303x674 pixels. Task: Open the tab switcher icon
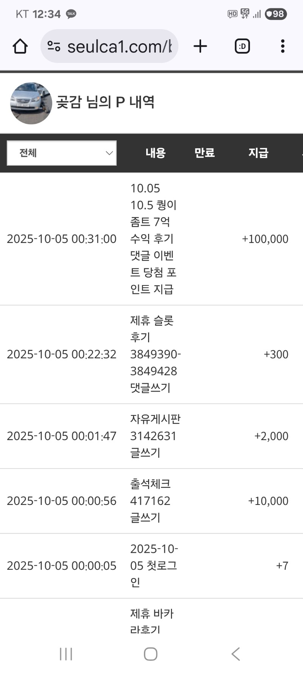242,46
